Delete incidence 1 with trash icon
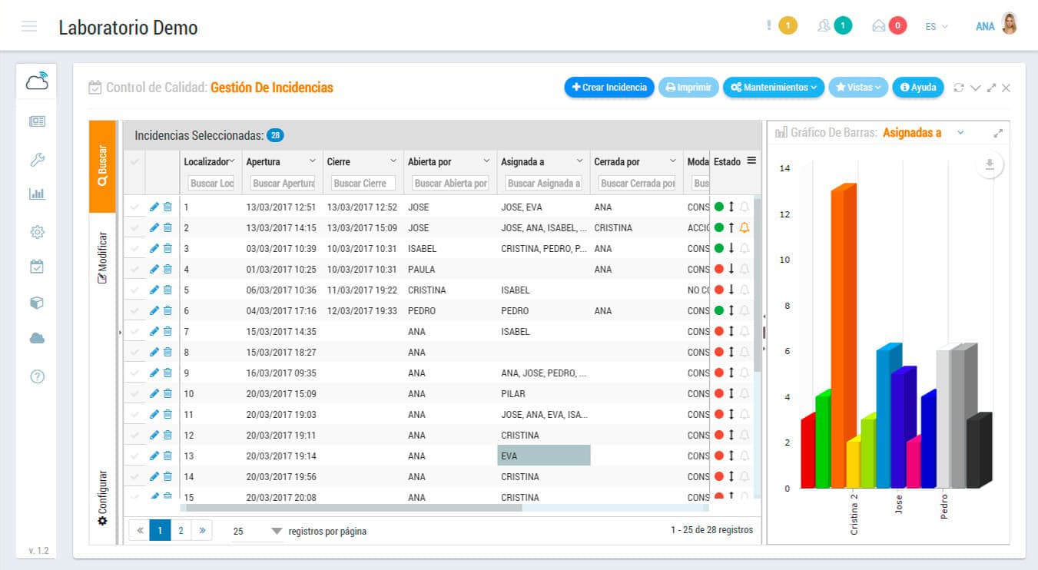The image size is (1038, 570). [x=167, y=207]
